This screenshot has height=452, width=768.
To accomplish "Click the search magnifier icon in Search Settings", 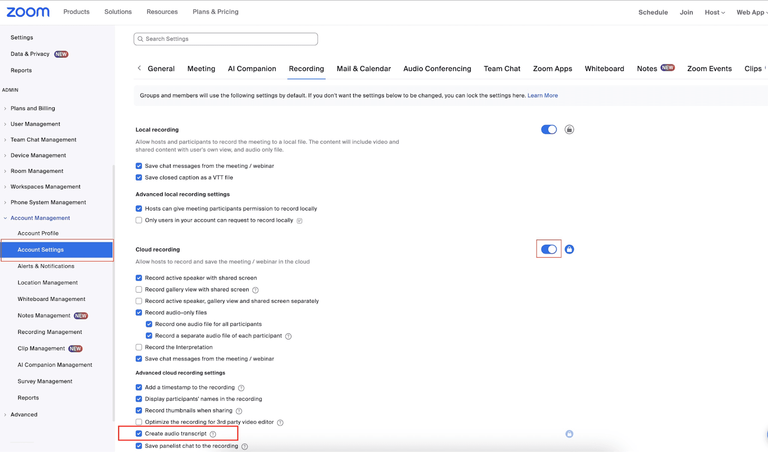I will pos(141,39).
